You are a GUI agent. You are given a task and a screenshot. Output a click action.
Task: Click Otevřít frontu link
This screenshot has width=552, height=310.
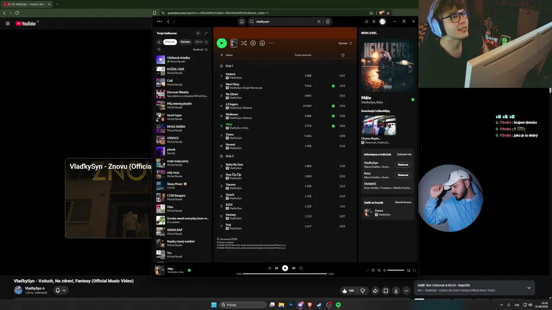click(x=403, y=202)
